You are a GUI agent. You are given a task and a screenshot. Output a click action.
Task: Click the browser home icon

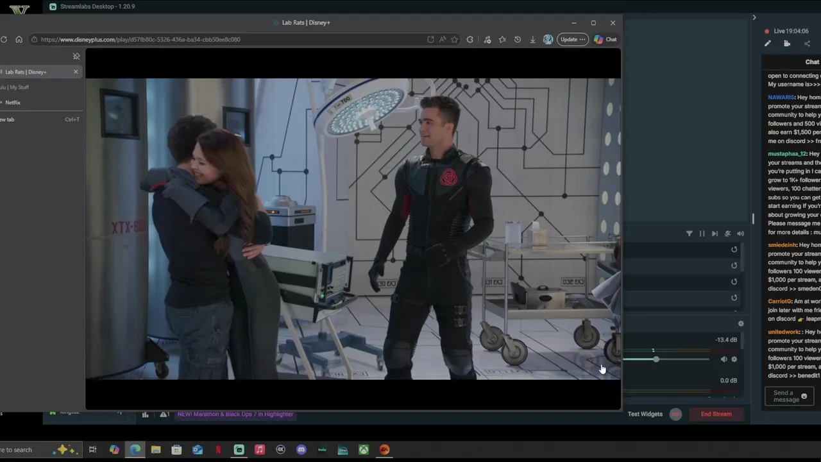19,39
